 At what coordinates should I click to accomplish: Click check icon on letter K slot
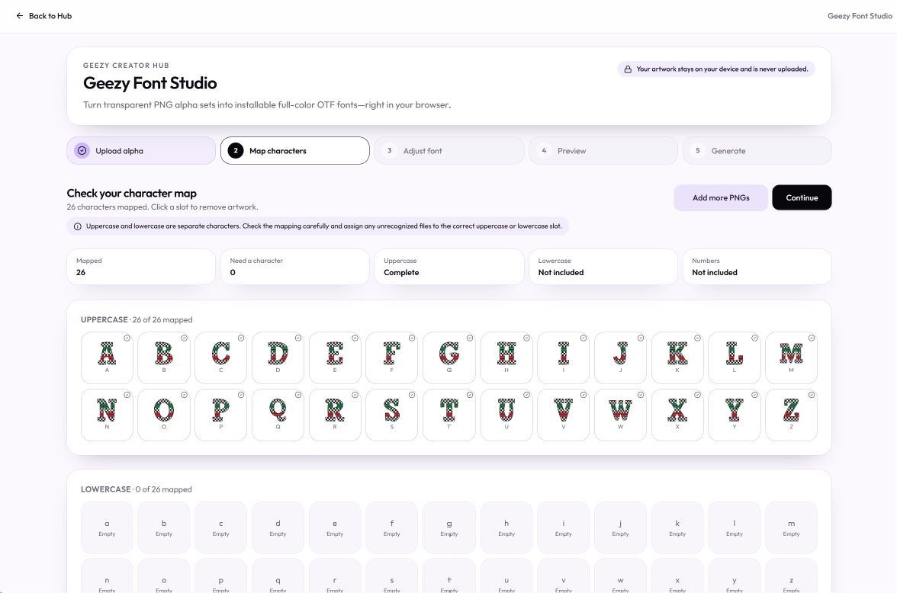click(x=697, y=338)
